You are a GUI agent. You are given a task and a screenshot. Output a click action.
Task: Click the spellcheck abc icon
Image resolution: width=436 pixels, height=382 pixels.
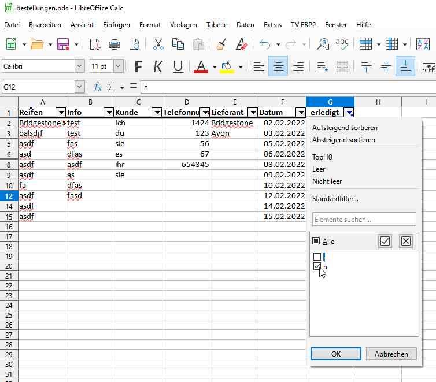point(342,44)
